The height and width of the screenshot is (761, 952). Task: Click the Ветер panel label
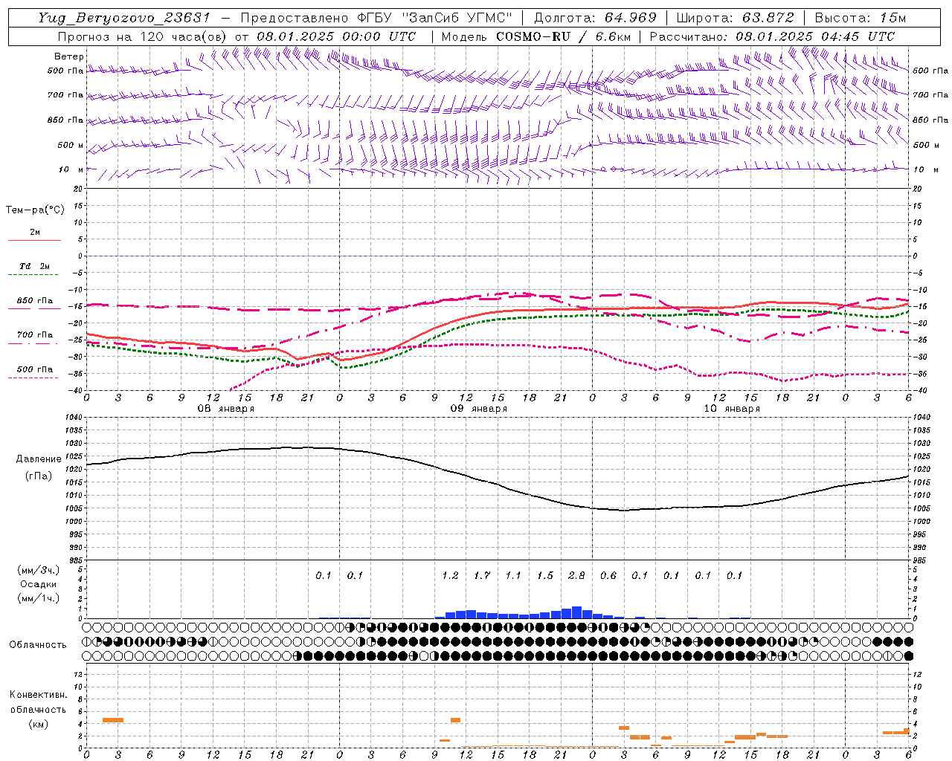pyautogui.click(x=68, y=56)
